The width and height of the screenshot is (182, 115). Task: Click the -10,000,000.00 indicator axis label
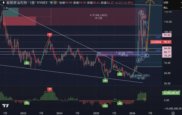(173, 109)
